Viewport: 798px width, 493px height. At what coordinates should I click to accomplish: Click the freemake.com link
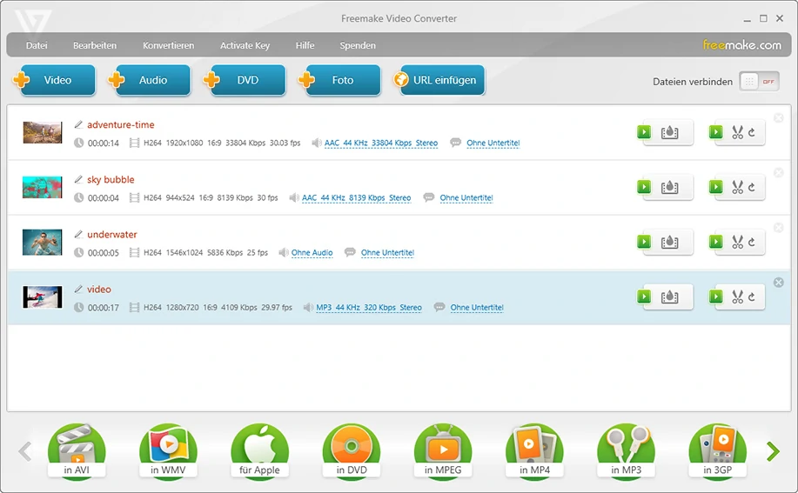(742, 44)
